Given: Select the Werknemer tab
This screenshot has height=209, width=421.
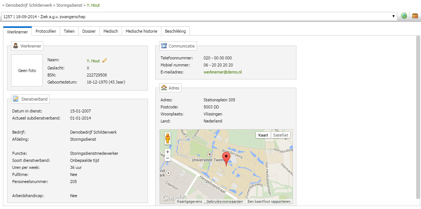Looking at the screenshot, I should (x=17, y=32).
